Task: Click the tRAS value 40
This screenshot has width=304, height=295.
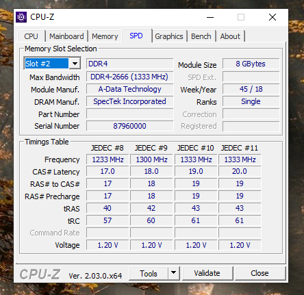Action: point(107,208)
